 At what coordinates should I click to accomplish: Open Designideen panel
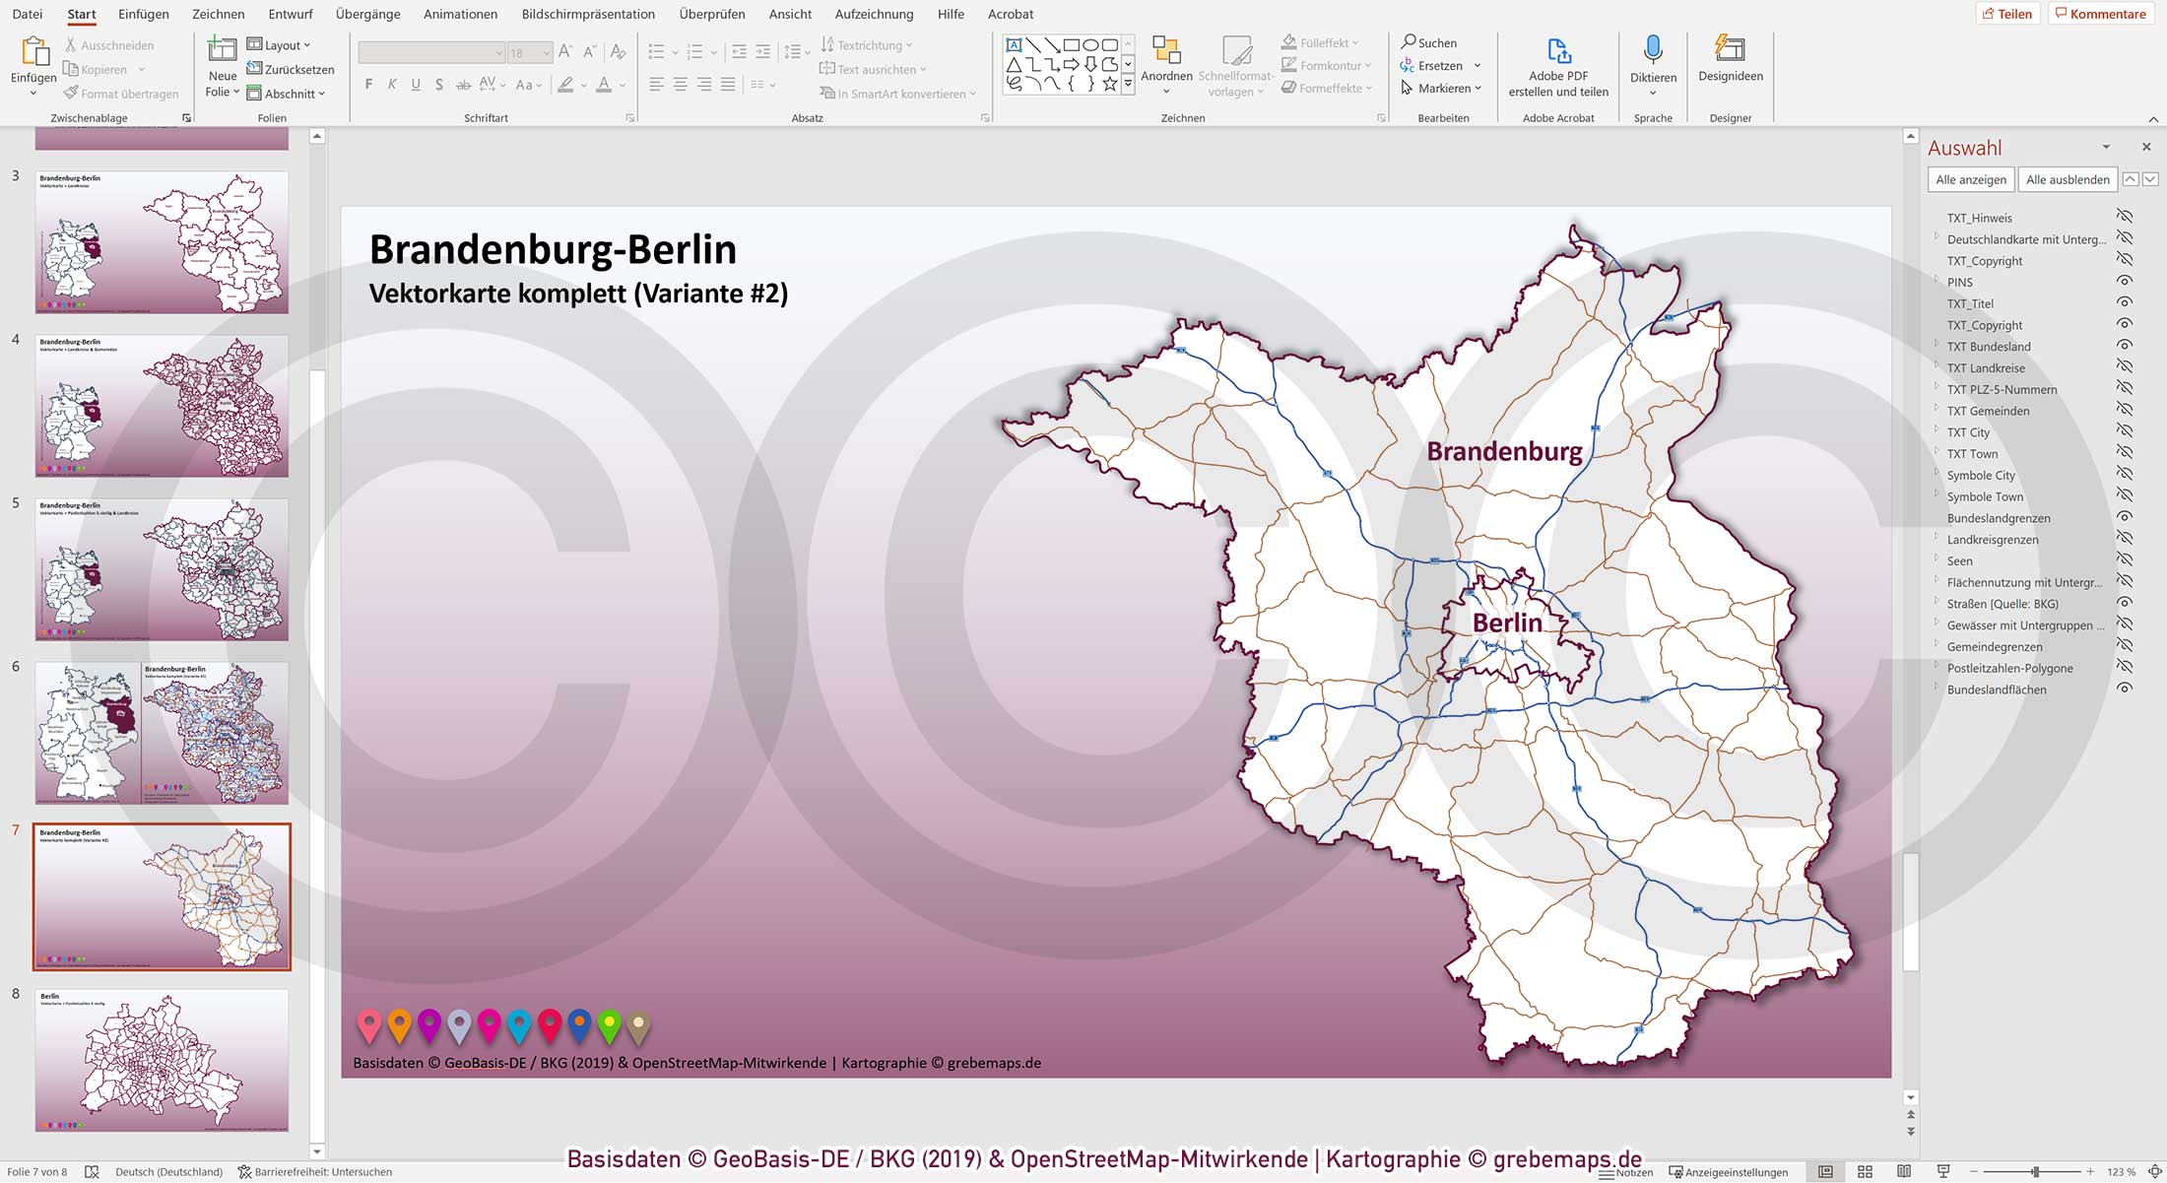click(1730, 59)
